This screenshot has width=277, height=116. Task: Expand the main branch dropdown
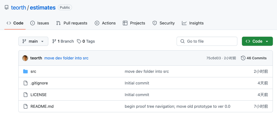coord(33,41)
